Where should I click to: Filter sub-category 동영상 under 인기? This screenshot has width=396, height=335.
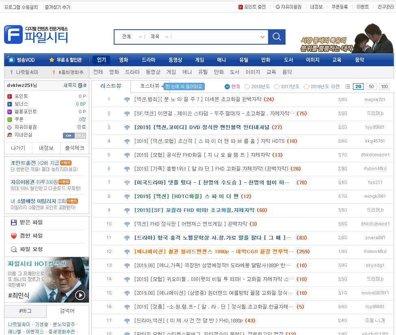click(153, 72)
